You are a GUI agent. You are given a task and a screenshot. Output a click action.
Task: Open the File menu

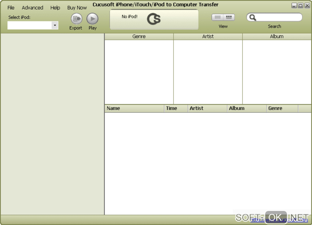11,8
